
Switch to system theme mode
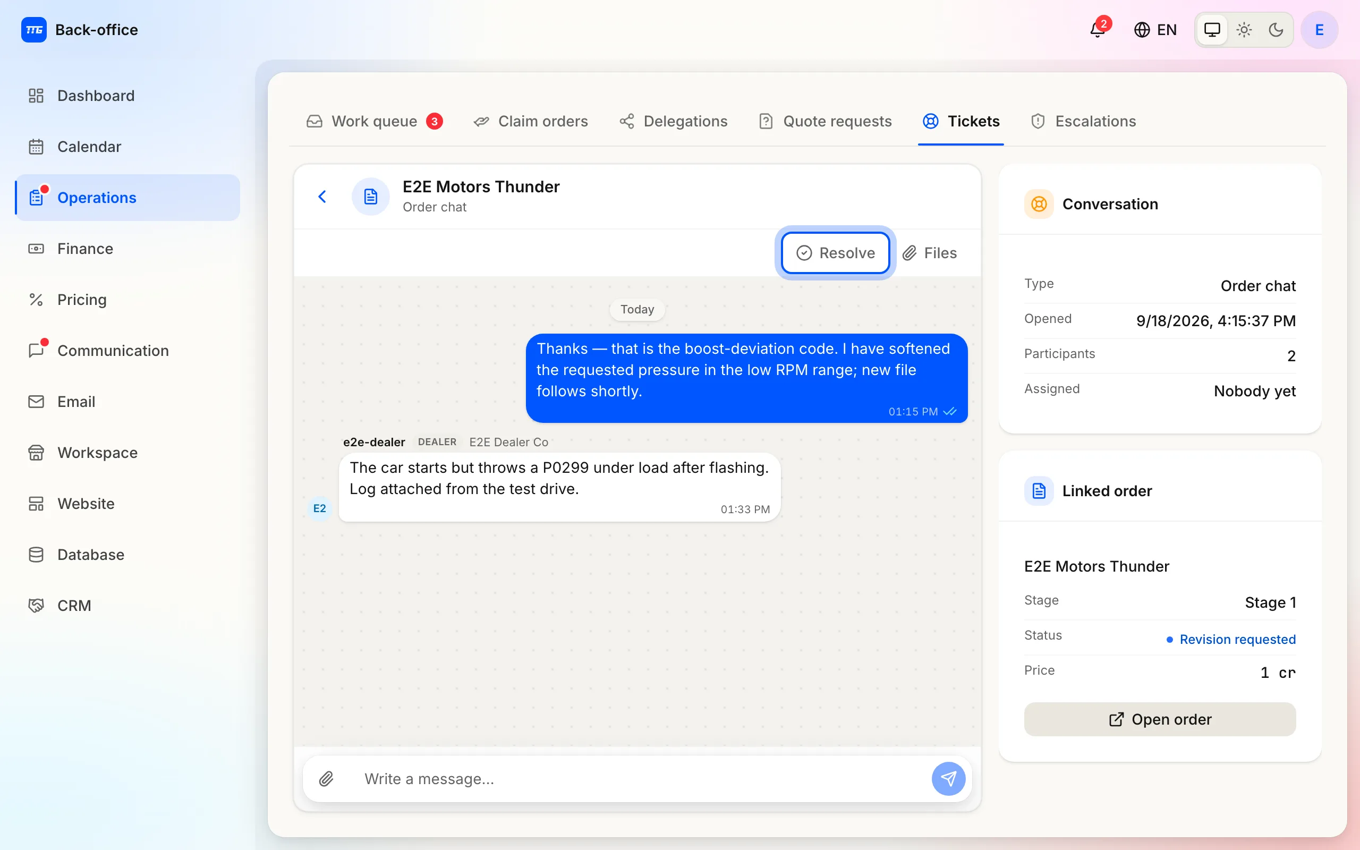pos(1212,30)
